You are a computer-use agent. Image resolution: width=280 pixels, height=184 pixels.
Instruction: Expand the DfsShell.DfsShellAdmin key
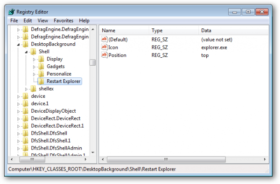coord(18,149)
